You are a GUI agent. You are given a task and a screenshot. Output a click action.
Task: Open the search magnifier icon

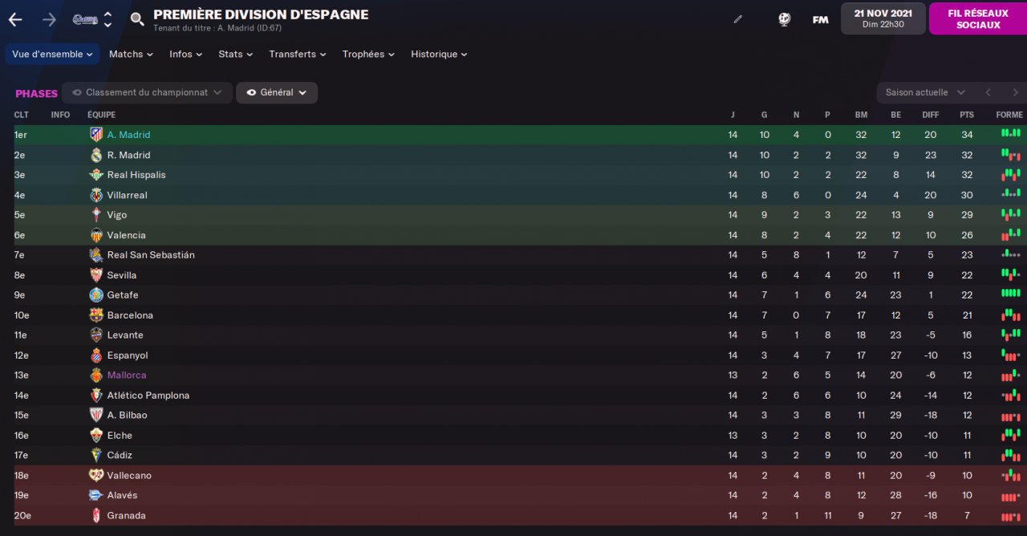pyautogui.click(x=137, y=19)
